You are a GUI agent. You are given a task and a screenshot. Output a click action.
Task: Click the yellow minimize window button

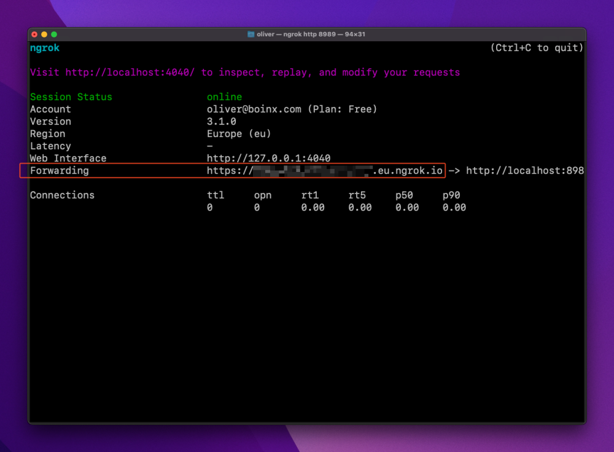(x=44, y=34)
